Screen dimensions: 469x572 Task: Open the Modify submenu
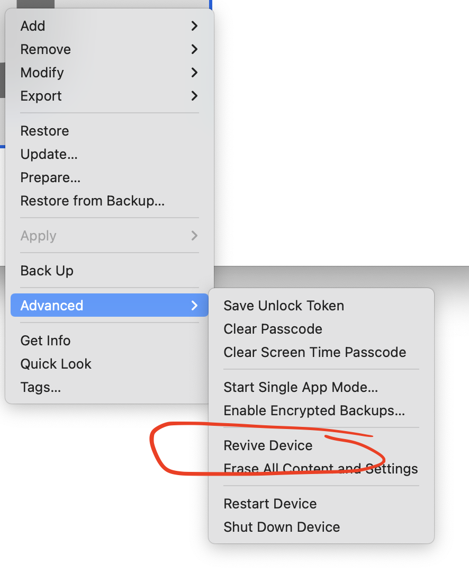tap(42, 73)
